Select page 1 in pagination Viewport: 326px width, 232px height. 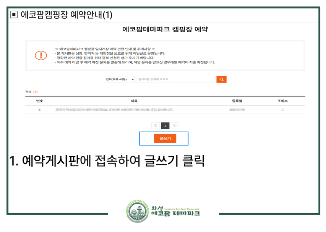click(165, 126)
